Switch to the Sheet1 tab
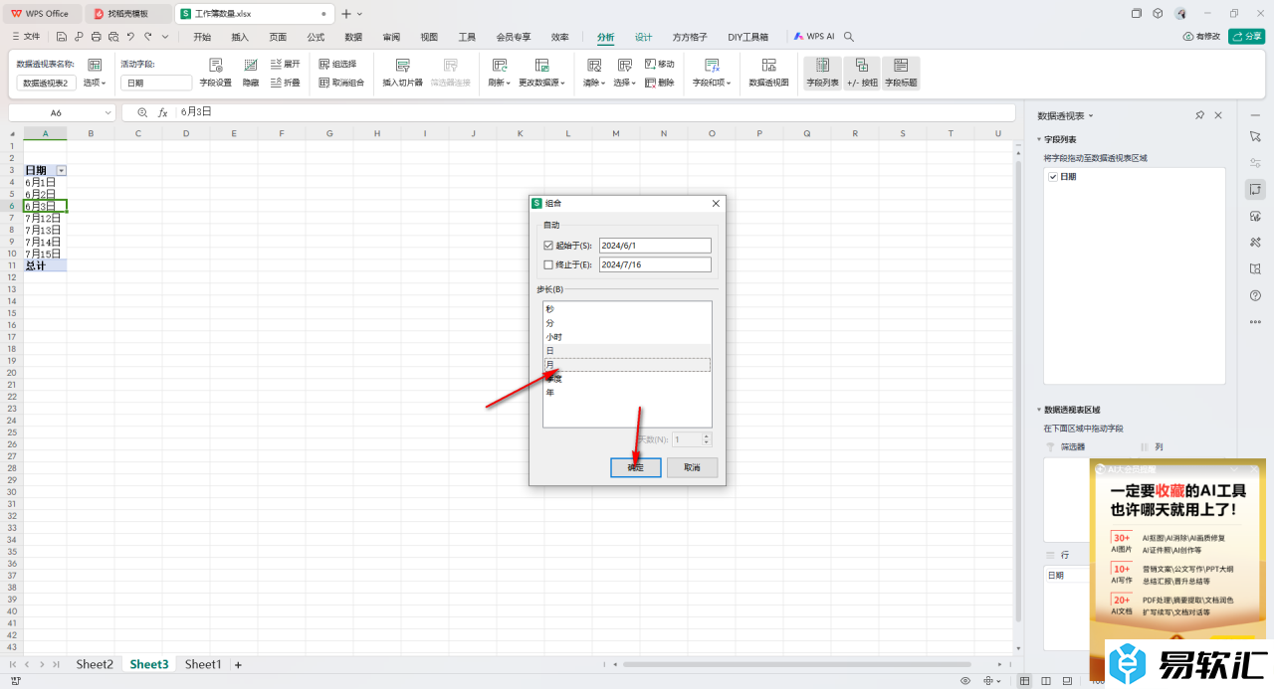The width and height of the screenshot is (1274, 689). coord(203,664)
